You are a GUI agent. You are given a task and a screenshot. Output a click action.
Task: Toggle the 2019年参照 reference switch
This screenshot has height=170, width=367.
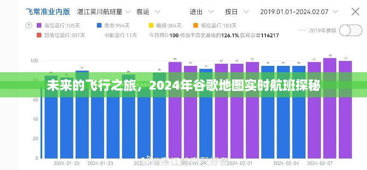(351, 30)
